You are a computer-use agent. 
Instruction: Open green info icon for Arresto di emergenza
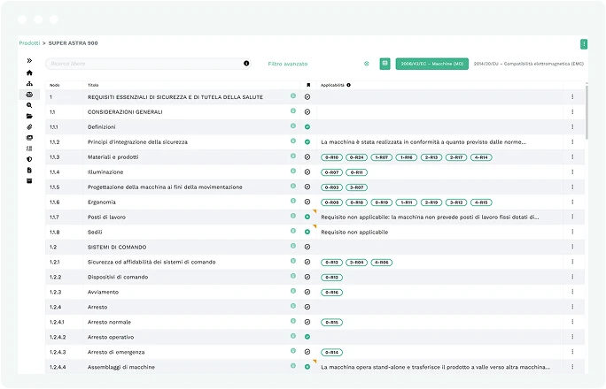pyautogui.click(x=293, y=351)
